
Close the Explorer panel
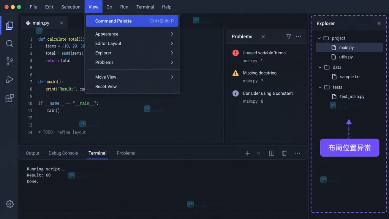379,24
